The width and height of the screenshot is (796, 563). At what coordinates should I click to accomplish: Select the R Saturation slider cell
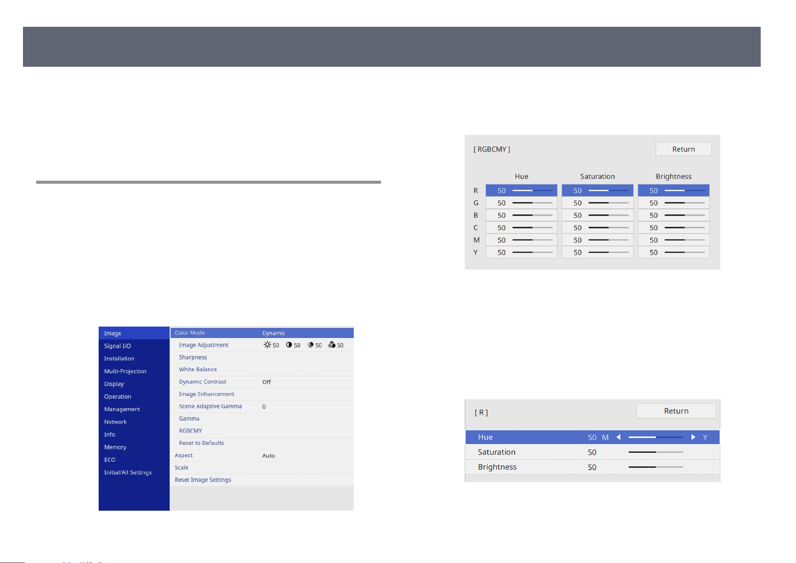pyautogui.click(x=597, y=191)
